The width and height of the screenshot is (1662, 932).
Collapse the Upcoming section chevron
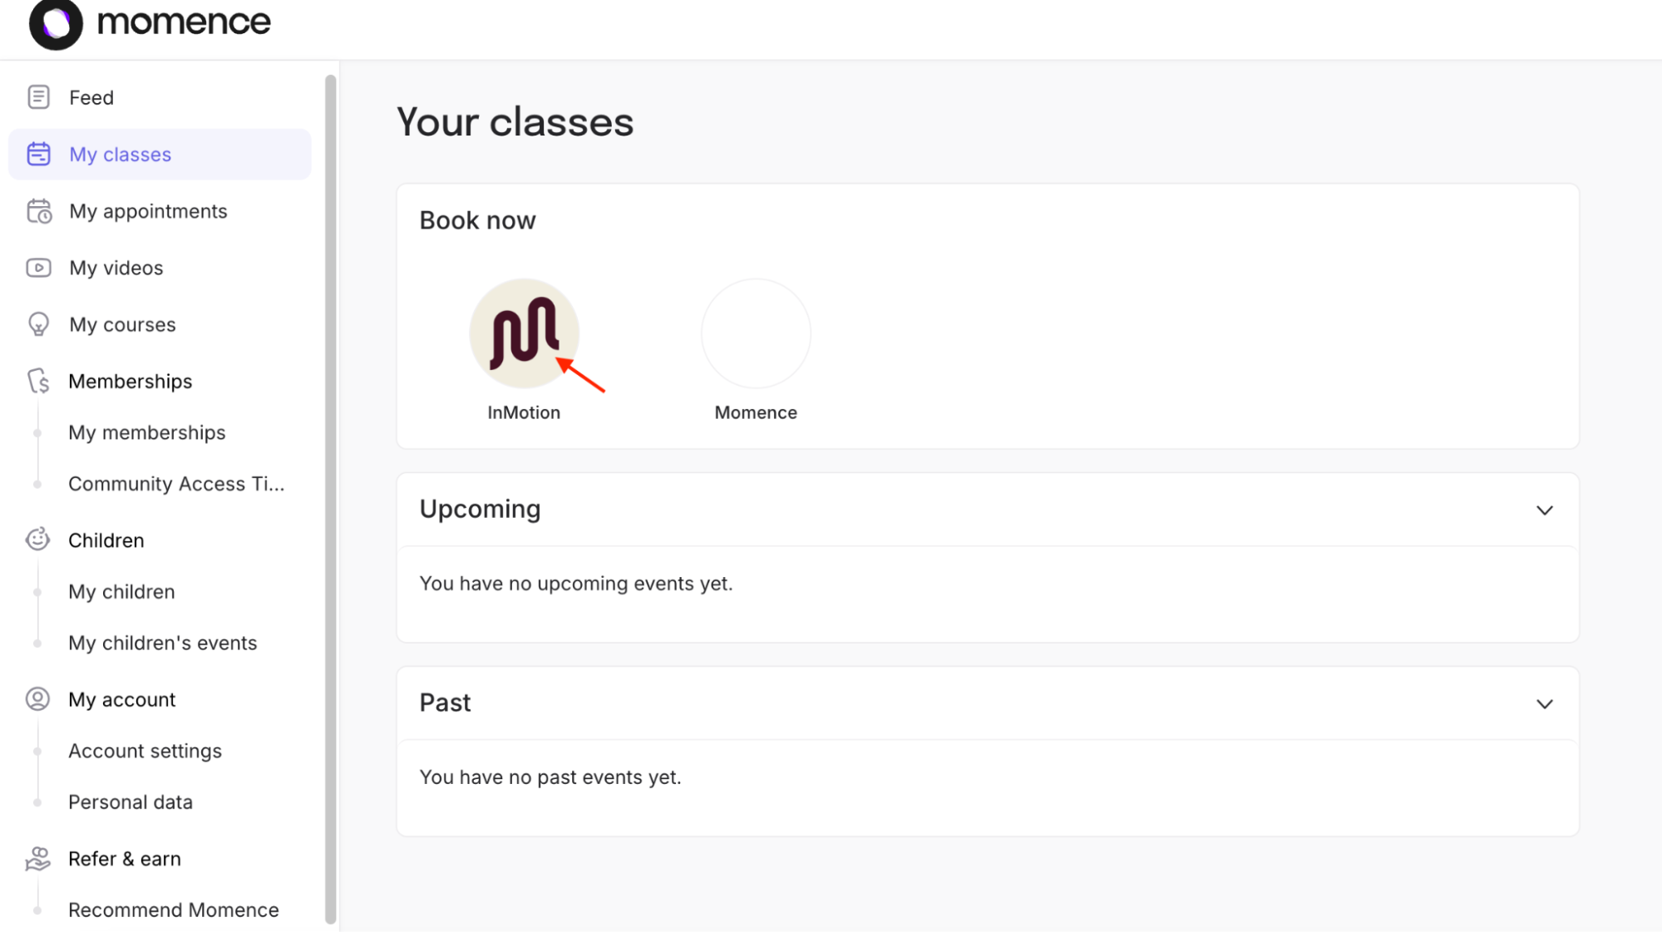(x=1544, y=510)
